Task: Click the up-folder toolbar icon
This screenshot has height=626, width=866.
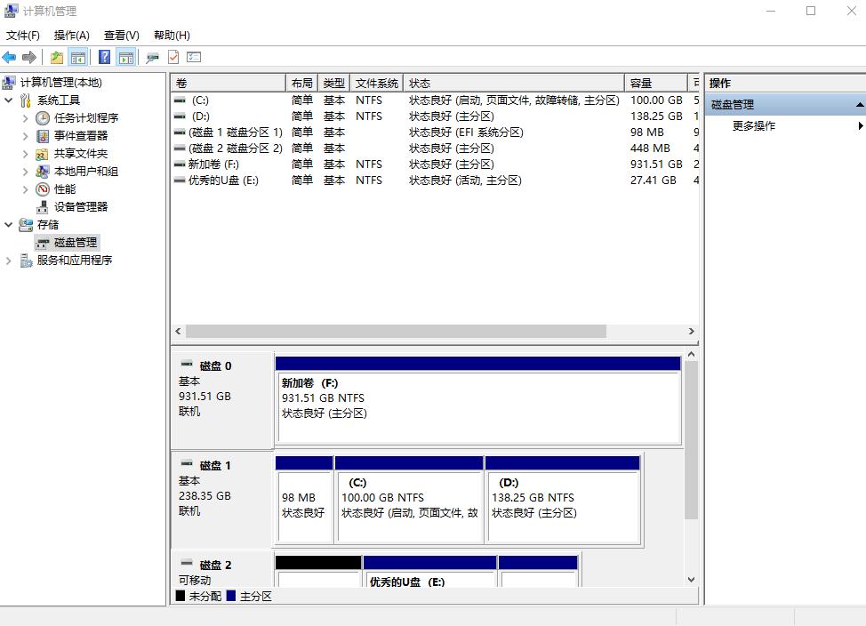Action: tap(57, 57)
